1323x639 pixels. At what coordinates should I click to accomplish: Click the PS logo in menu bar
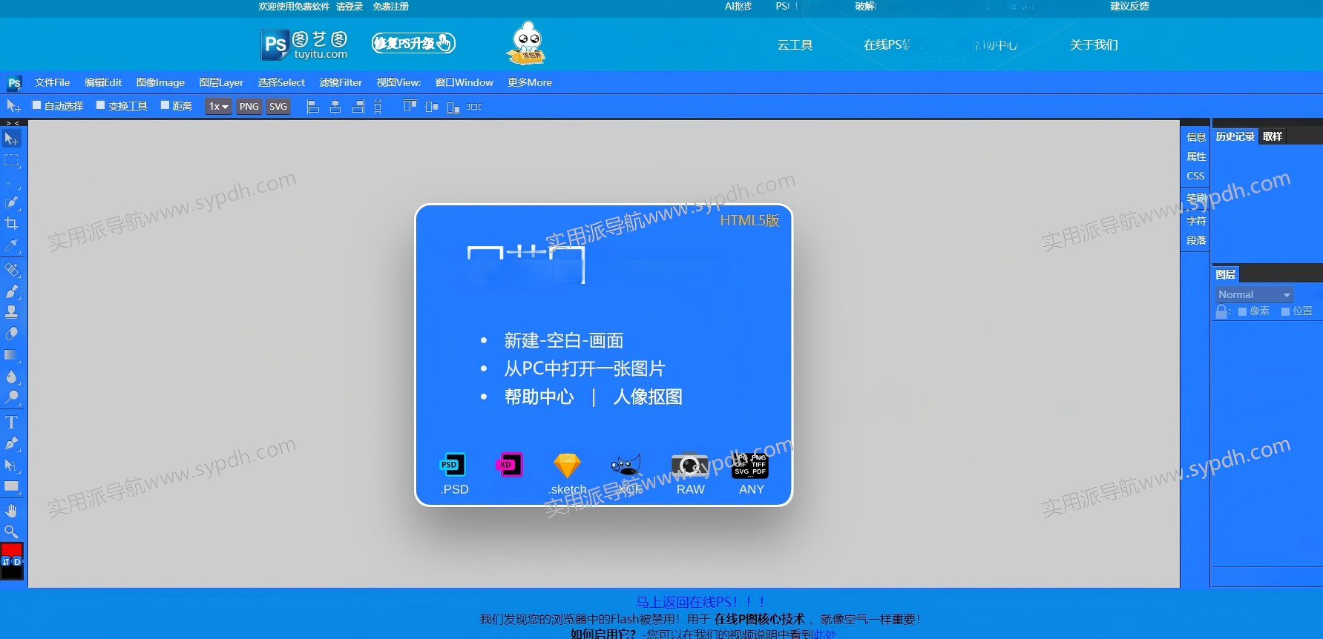point(14,83)
